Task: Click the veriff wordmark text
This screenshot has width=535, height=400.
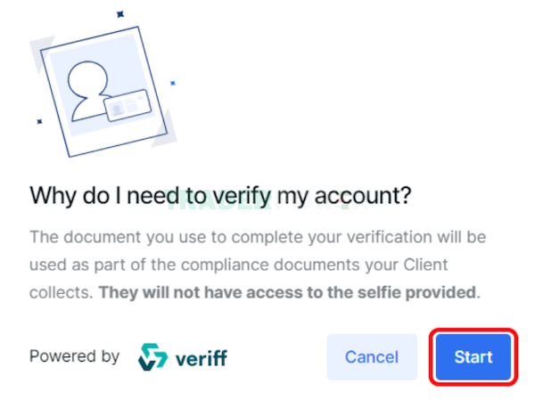Action: (202, 358)
